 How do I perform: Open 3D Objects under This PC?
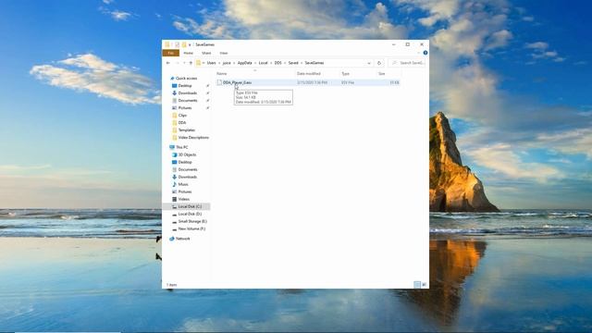tap(187, 154)
